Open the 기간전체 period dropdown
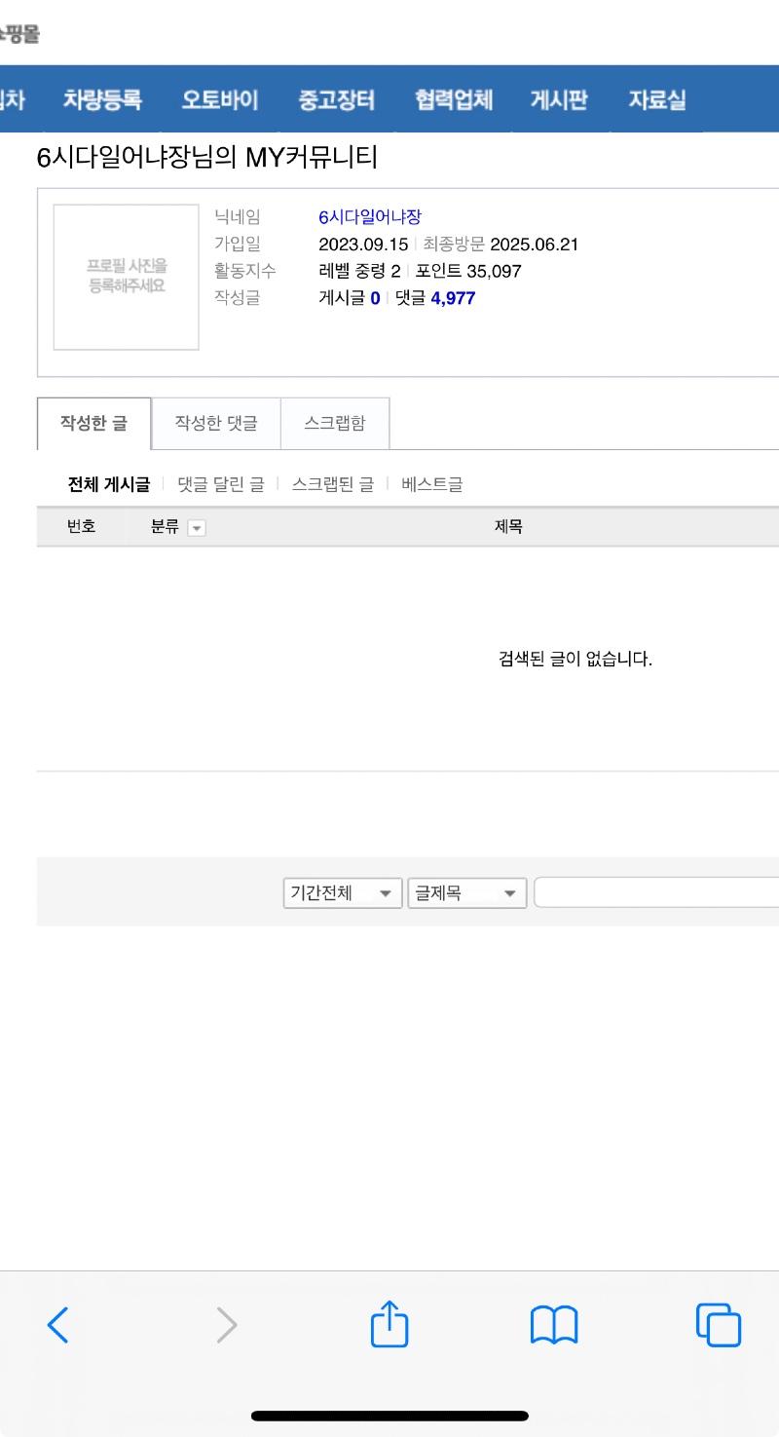This screenshot has width=779, height=1437. click(343, 893)
